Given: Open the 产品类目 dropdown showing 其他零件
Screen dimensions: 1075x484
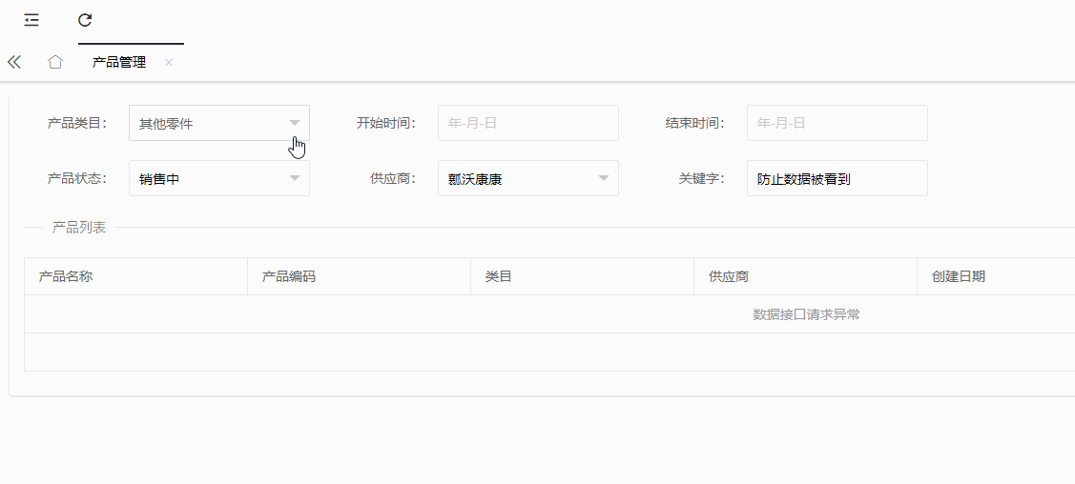Looking at the screenshot, I should click(x=219, y=123).
